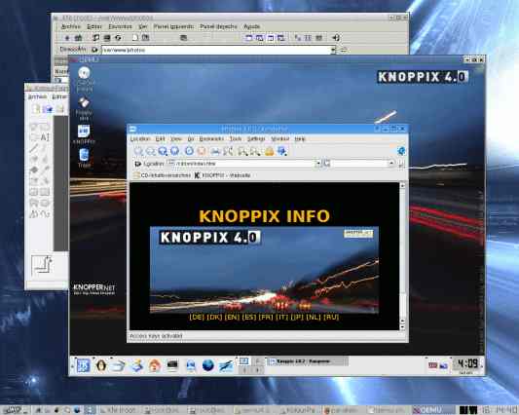Click the [ES] language link
519x415 pixels.
(249, 317)
